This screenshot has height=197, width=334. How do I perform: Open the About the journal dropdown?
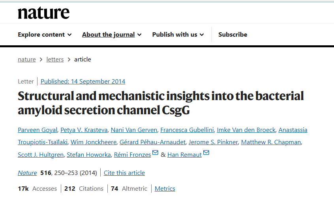pos(111,35)
